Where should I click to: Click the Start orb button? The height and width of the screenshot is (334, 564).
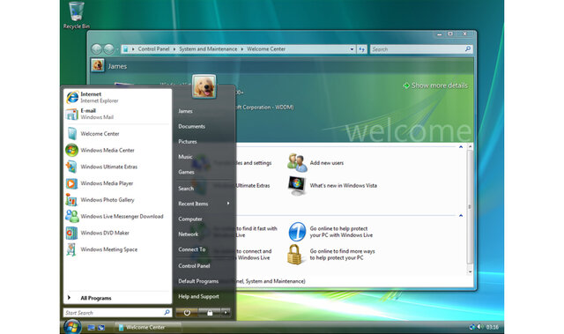[x=72, y=326]
